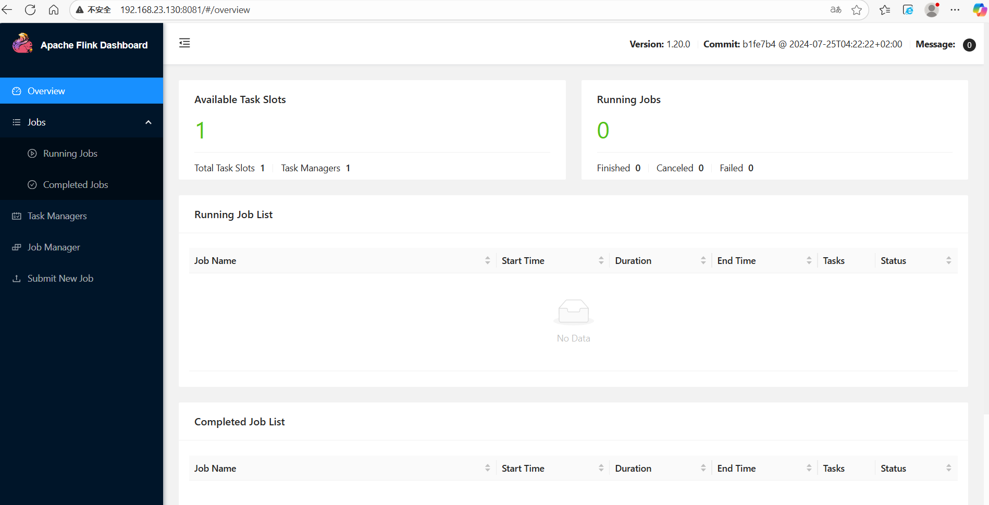
Task: Go to browser home page icon
Action: point(54,10)
